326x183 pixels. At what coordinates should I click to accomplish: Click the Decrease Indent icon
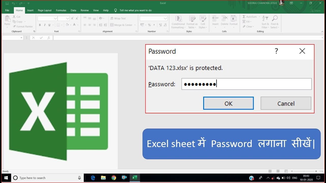point(100,25)
